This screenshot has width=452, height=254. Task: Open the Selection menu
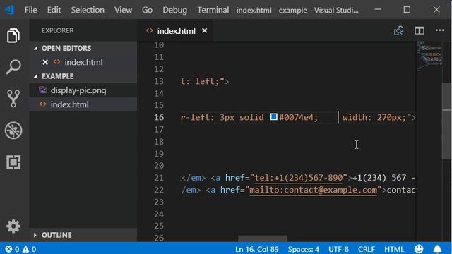pyautogui.click(x=88, y=10)
